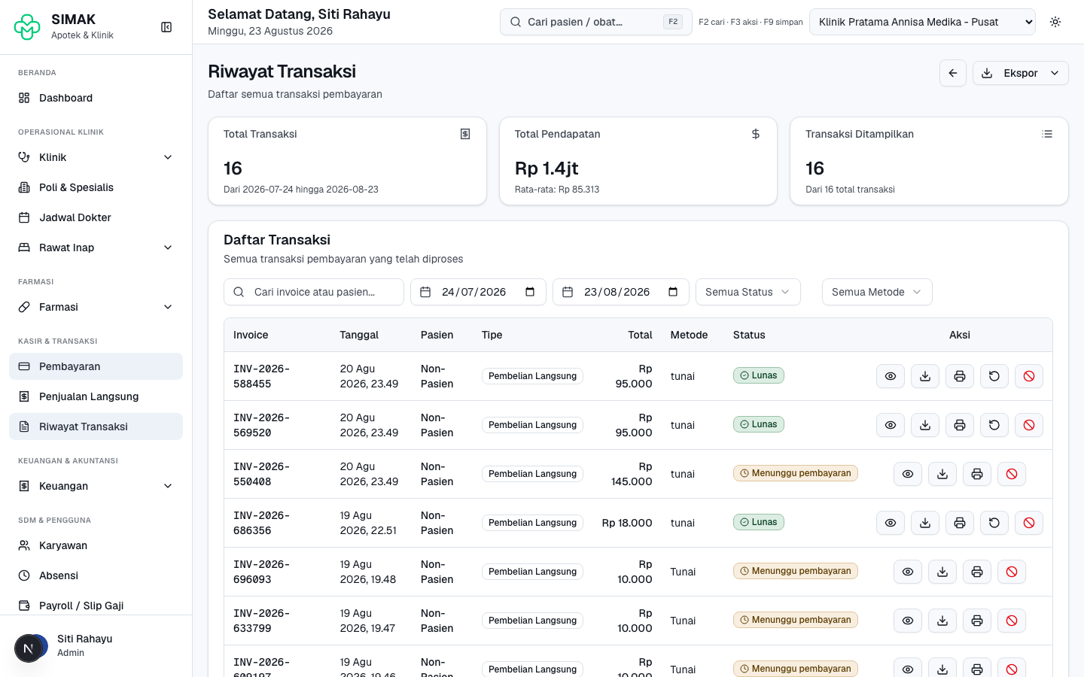Image resolution: width=1084 pixels, height=677 pixels.
Task: Open the Semua Metode filter
Action: pos(877,292)
